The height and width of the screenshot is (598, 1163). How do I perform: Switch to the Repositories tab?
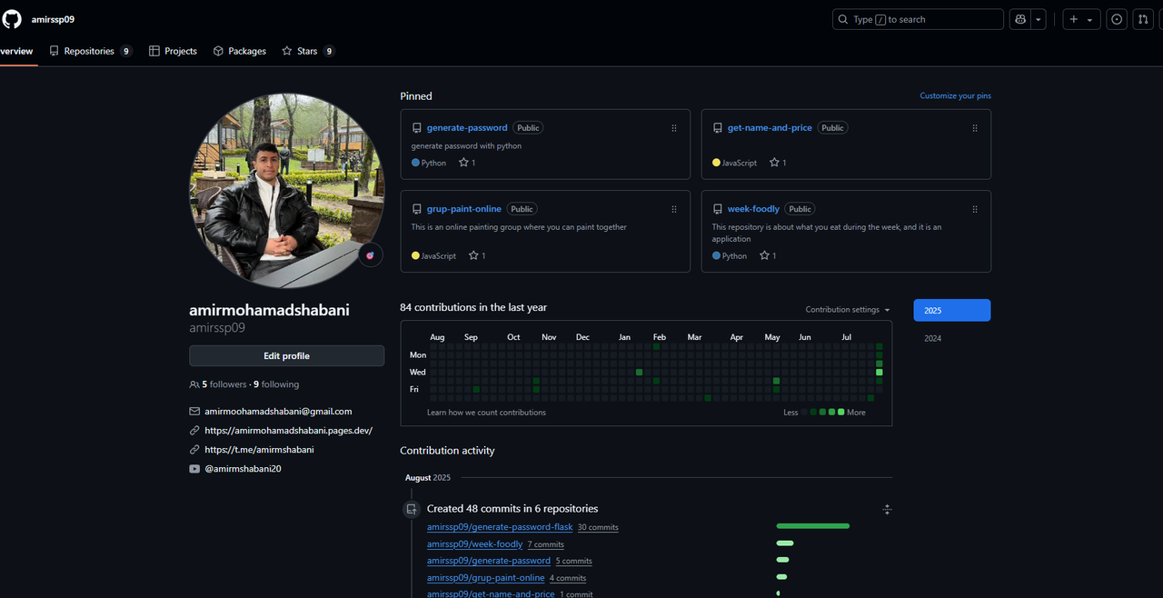pyautogui.click(x=90, y=51)
